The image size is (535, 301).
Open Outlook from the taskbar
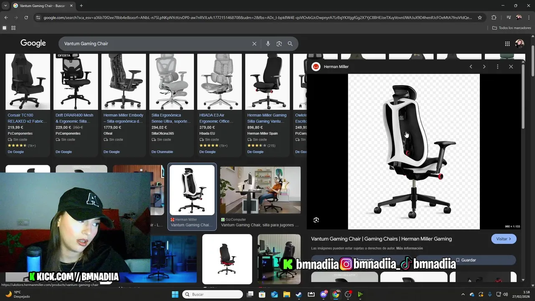click(275, 294)
